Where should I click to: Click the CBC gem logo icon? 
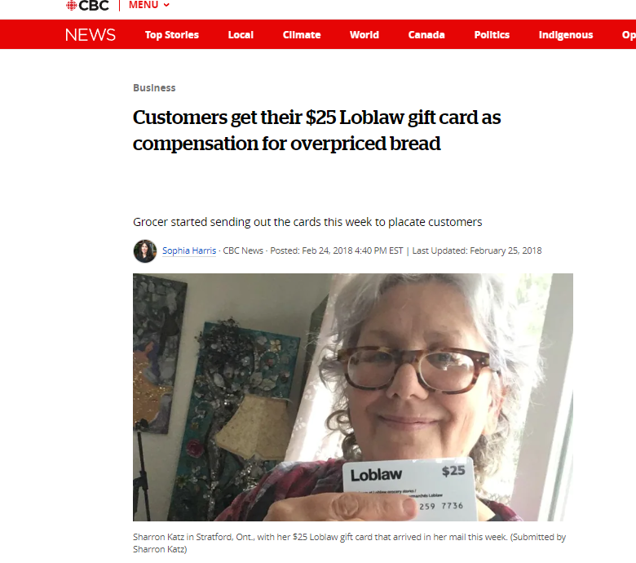(71, 5)
